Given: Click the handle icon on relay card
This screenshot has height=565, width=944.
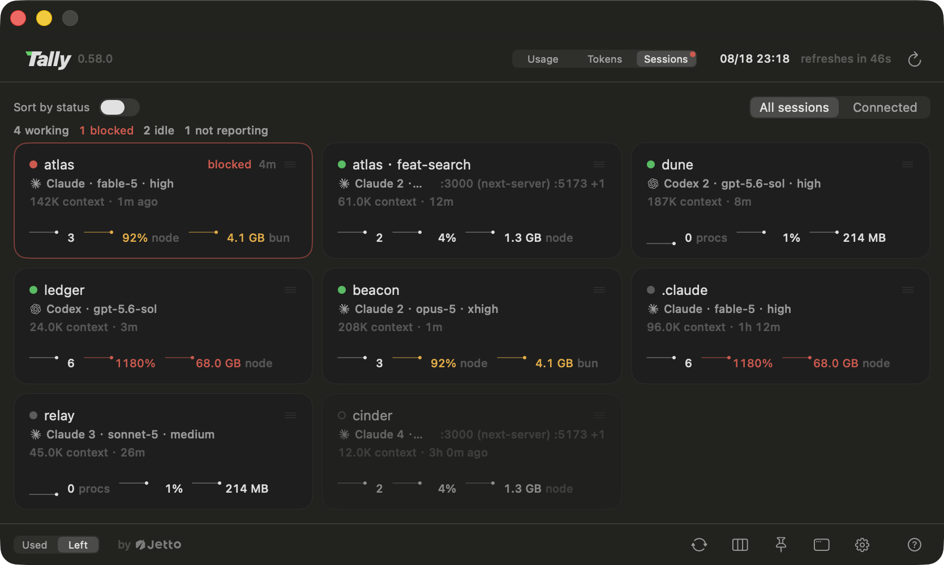Looking at the screenshot, I should click(x=290, y=415).
